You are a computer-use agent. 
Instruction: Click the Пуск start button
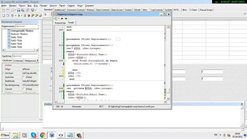5,135
